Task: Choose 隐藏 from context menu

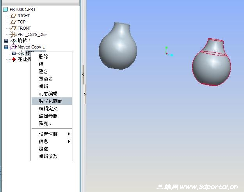Action: tap(52, 149)
